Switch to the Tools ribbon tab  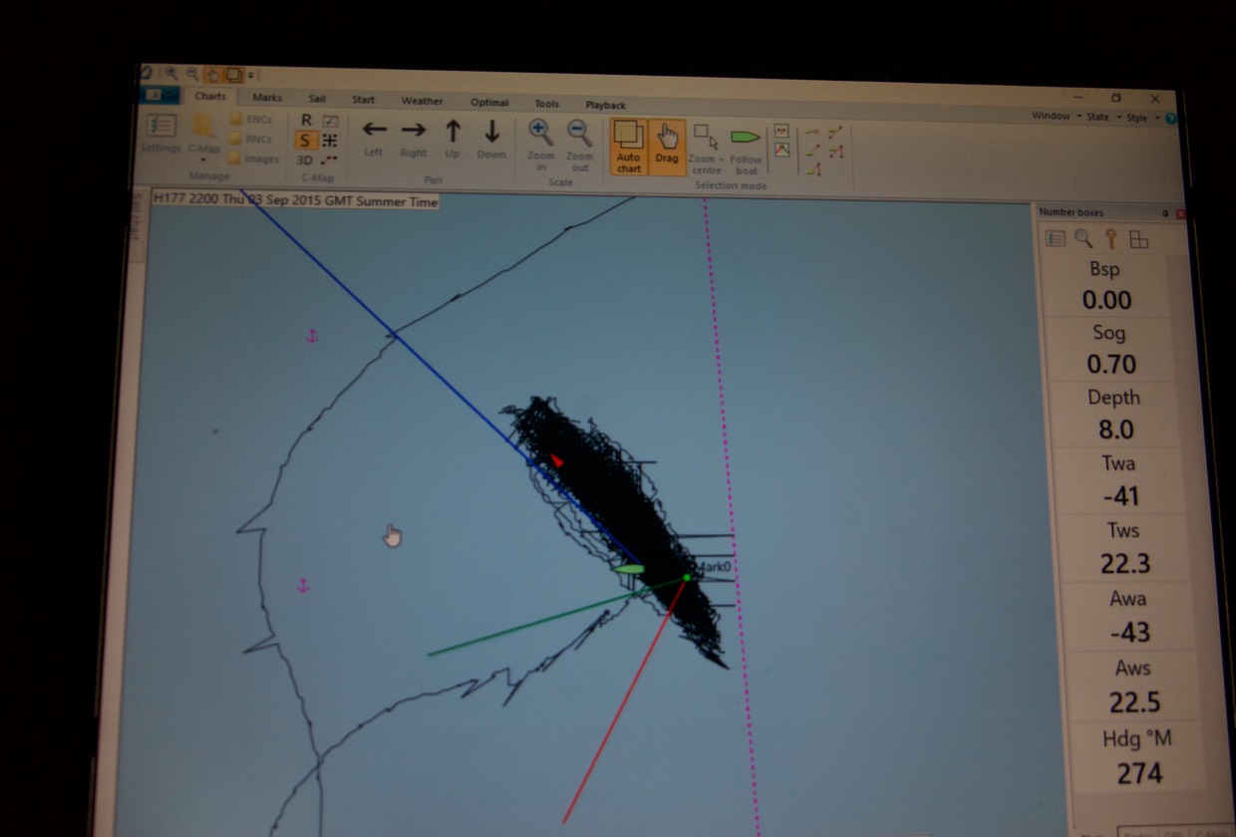click(546, 104)
